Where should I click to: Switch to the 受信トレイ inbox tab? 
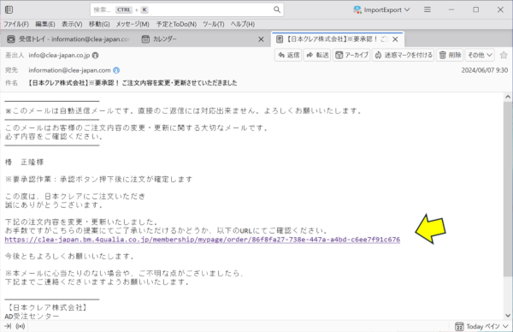tap(68, 39)
